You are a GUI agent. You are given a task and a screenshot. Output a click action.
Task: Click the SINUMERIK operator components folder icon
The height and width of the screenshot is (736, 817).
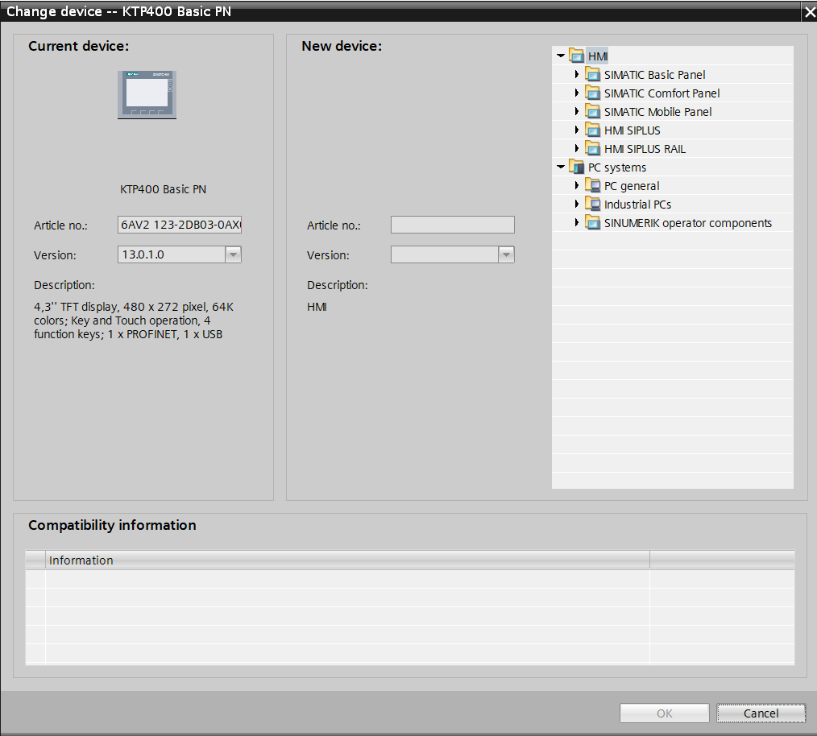[x=592, y=223]
